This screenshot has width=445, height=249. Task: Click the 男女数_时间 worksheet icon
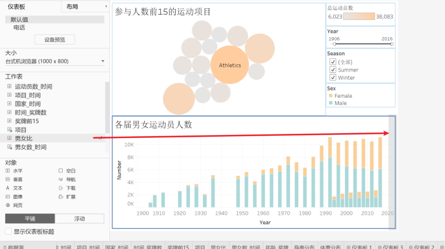(x=9, y=147)
